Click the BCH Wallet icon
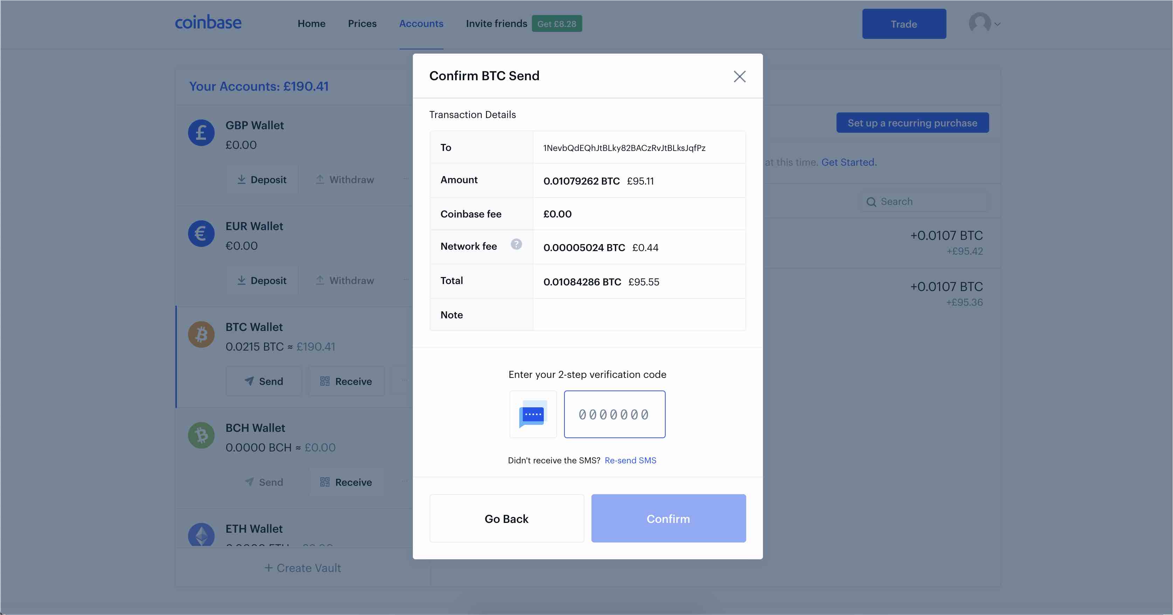This screenshot has width=1173, height=615. (201, 436)
